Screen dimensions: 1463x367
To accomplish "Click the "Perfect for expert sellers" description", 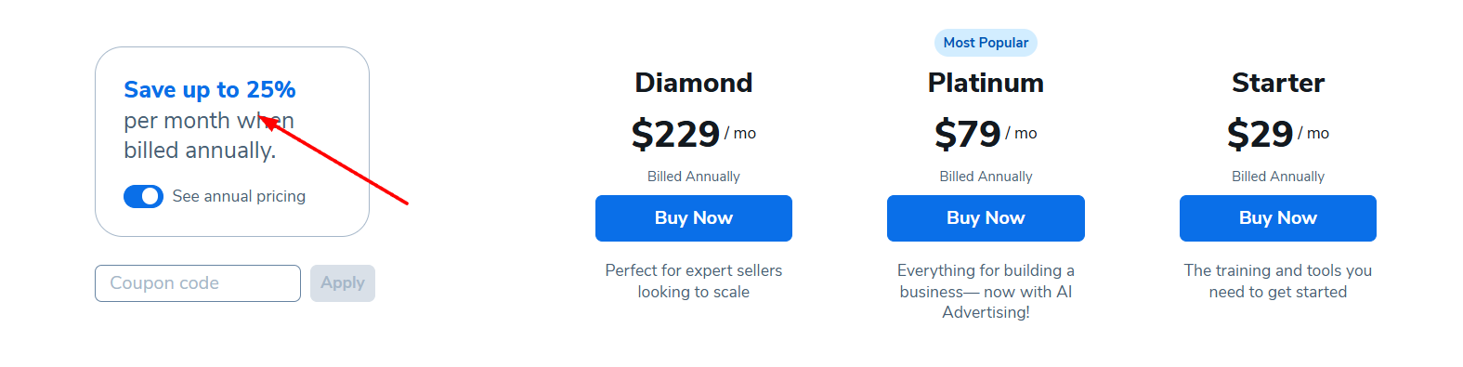I will point(694,281).
